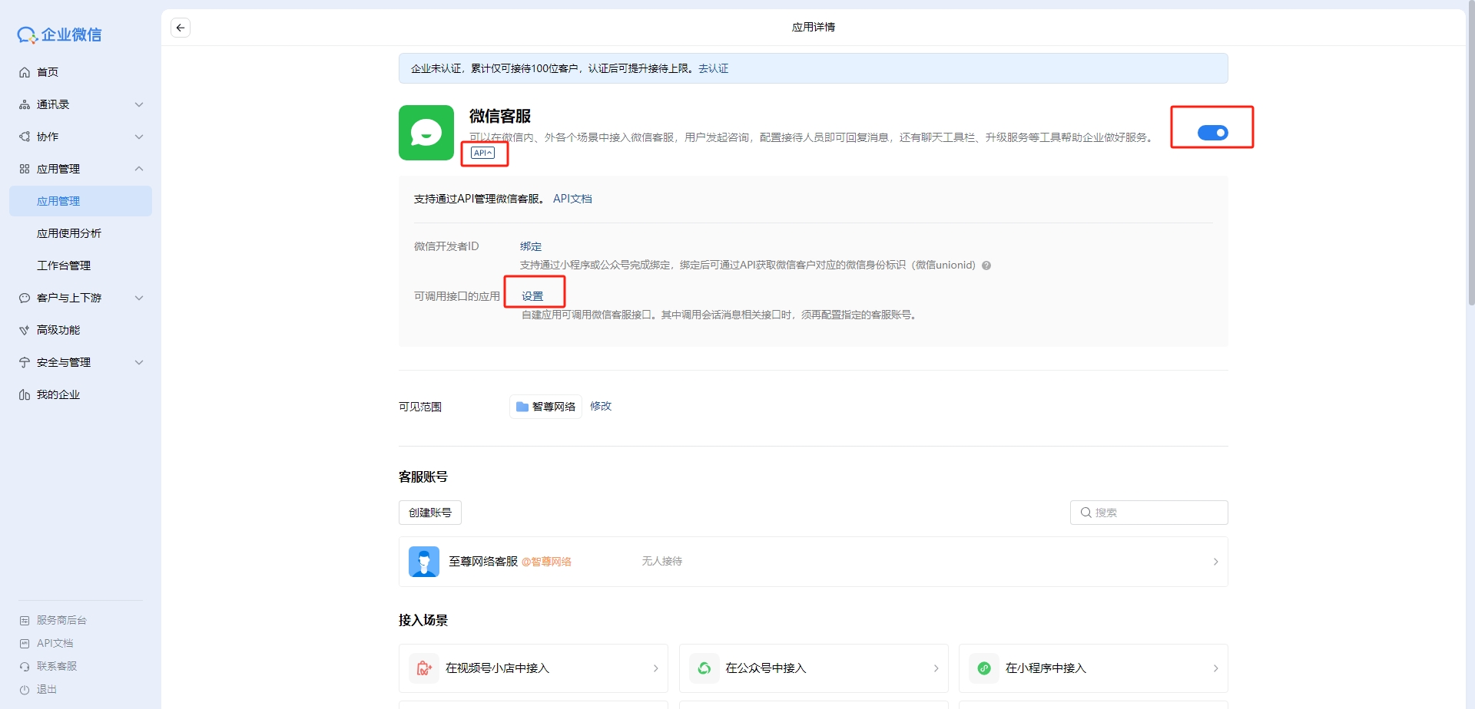Click the 公众号 access icon

[x=704, y=668]
